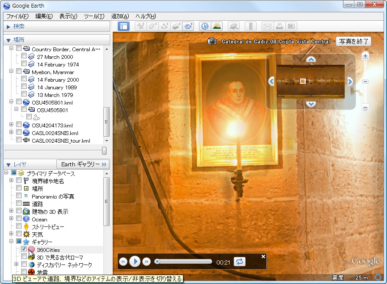
Task: Pan the photo down with the bottom arrow
Action: [x=311, y=104]
